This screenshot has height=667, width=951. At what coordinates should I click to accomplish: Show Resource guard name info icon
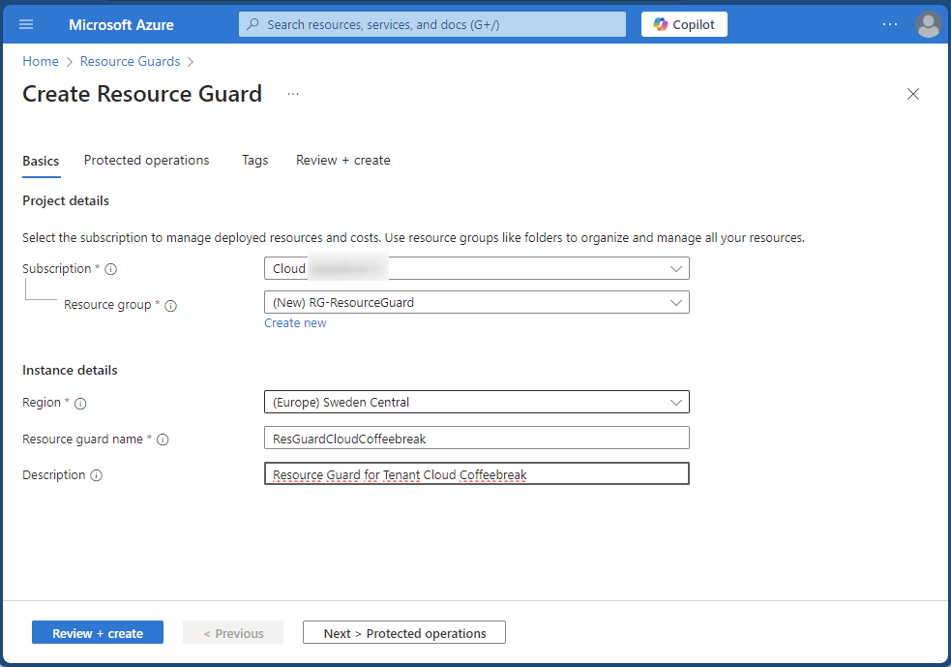163,440
